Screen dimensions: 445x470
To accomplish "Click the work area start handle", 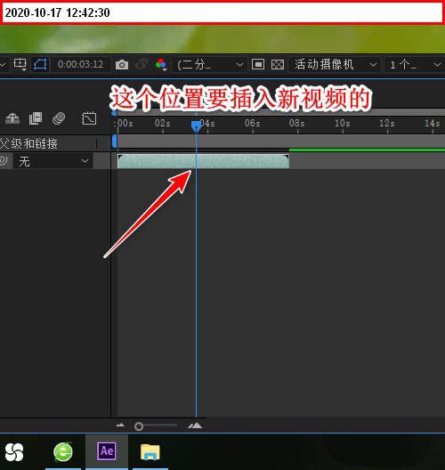I will point(114,142).
